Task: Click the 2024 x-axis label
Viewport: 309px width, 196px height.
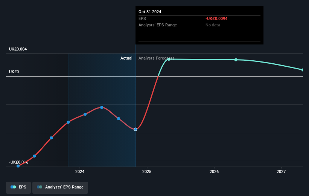Action: click(x=80, y=171)
